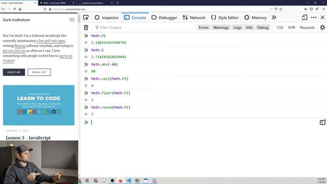Toggle the CSS filter
This screenshot has width=327, height=184.
pyautogui.click(x=280, y=27)
